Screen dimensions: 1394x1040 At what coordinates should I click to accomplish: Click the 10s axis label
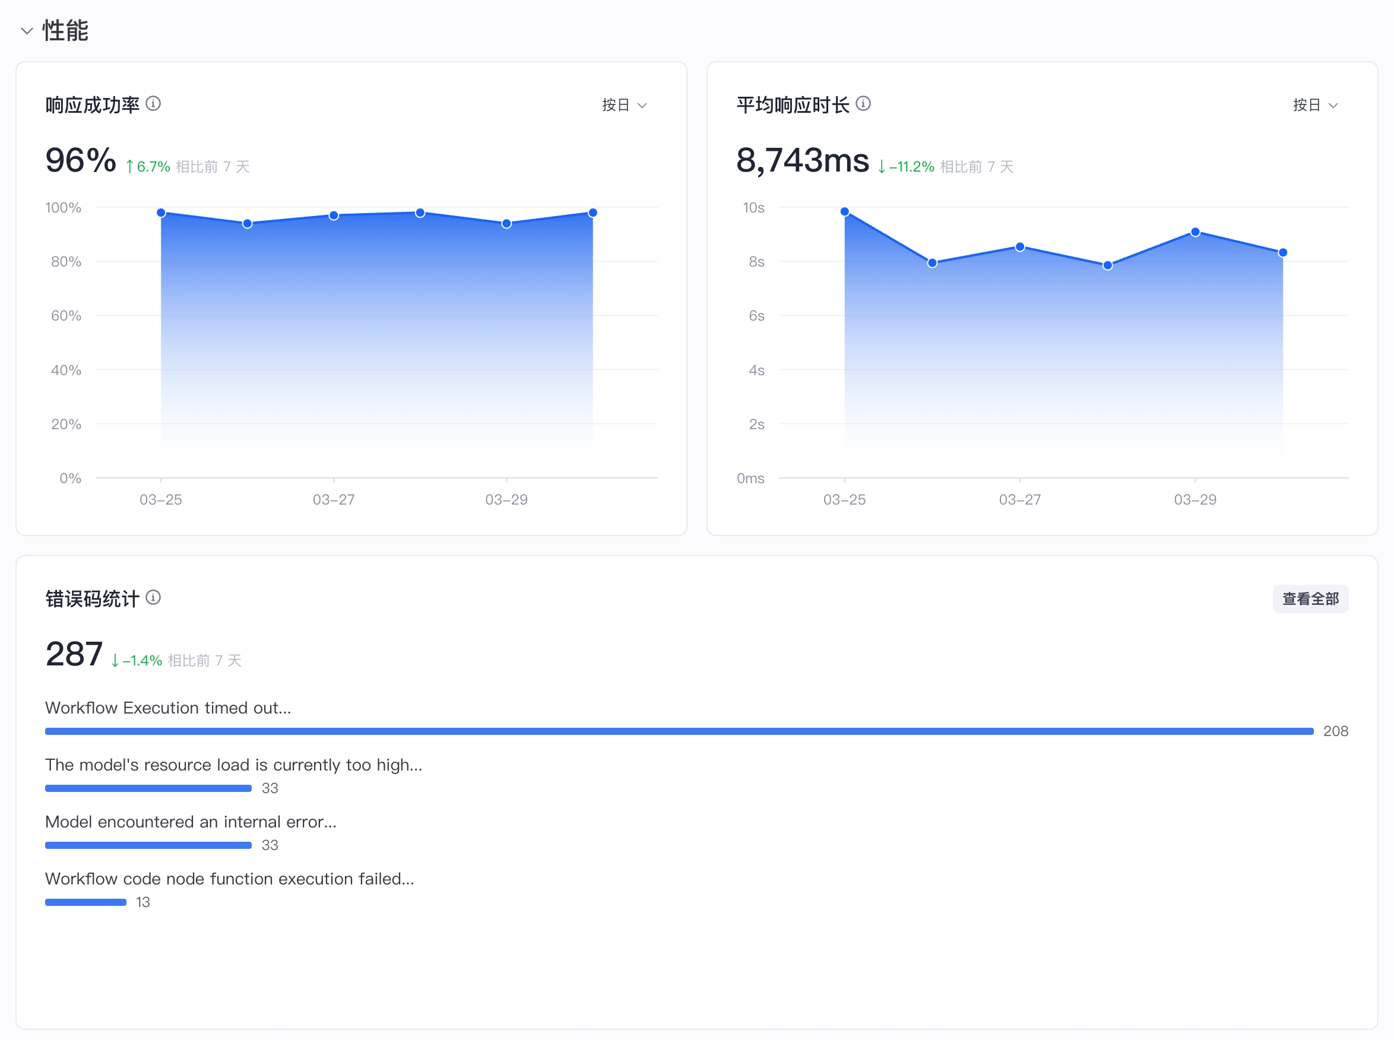(x=753, y=208)
